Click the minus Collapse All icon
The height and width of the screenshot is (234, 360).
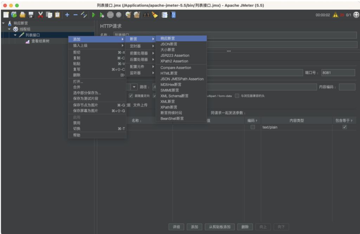76,15
